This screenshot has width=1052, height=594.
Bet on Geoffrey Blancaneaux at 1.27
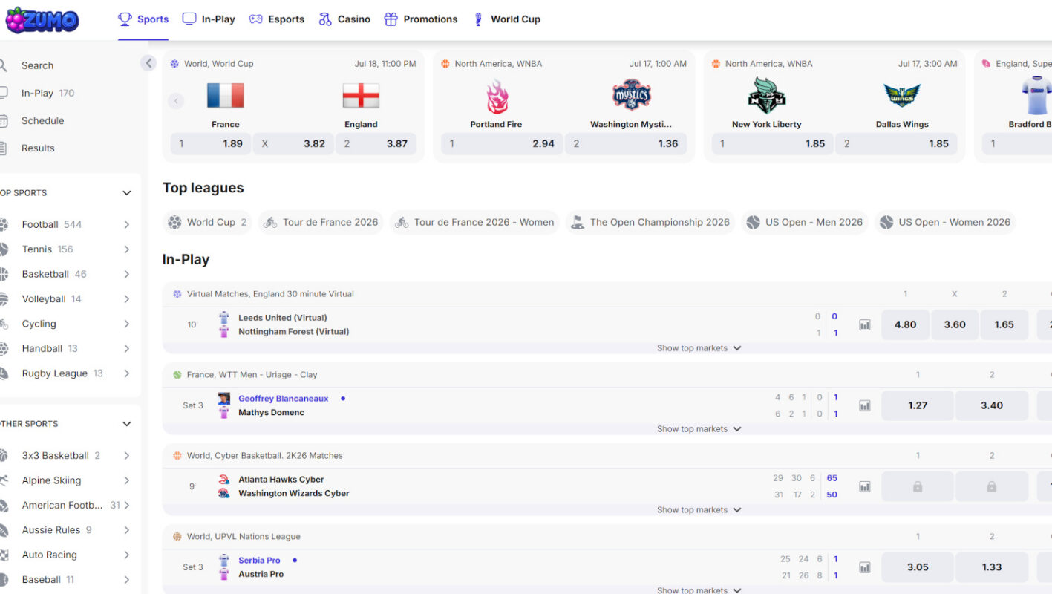coord(918,405)
